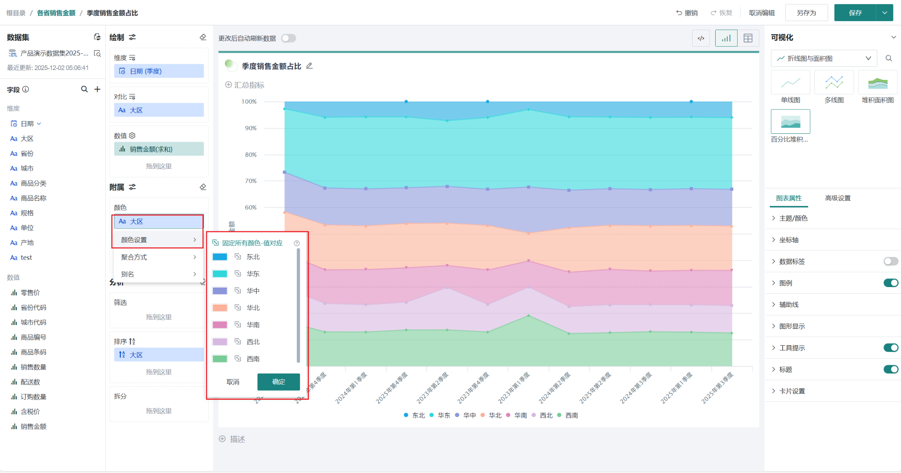Add a new field with plus icon

click(x=97, y=89)
